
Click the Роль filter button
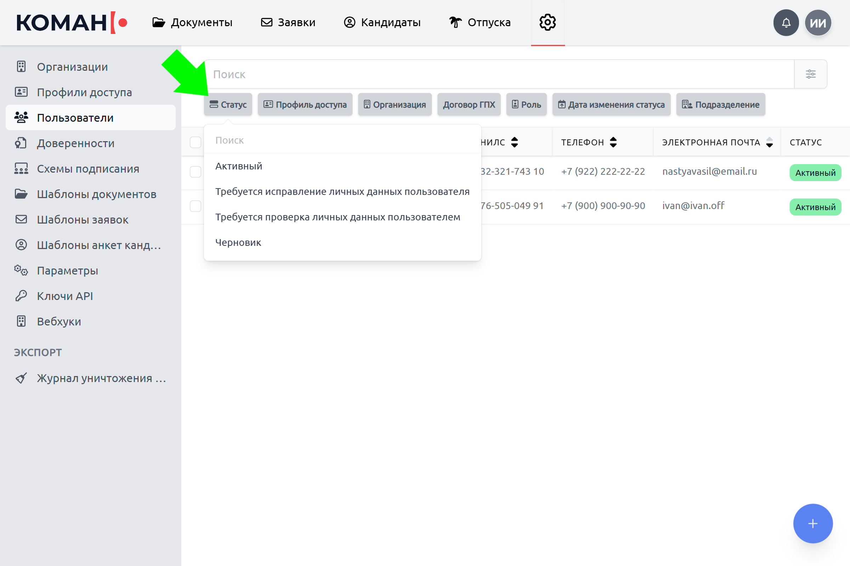pyautogui.click(x=526, y=105)
